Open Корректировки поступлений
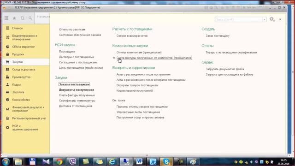This screenshot has width=295, height=166. pos(135,91)
